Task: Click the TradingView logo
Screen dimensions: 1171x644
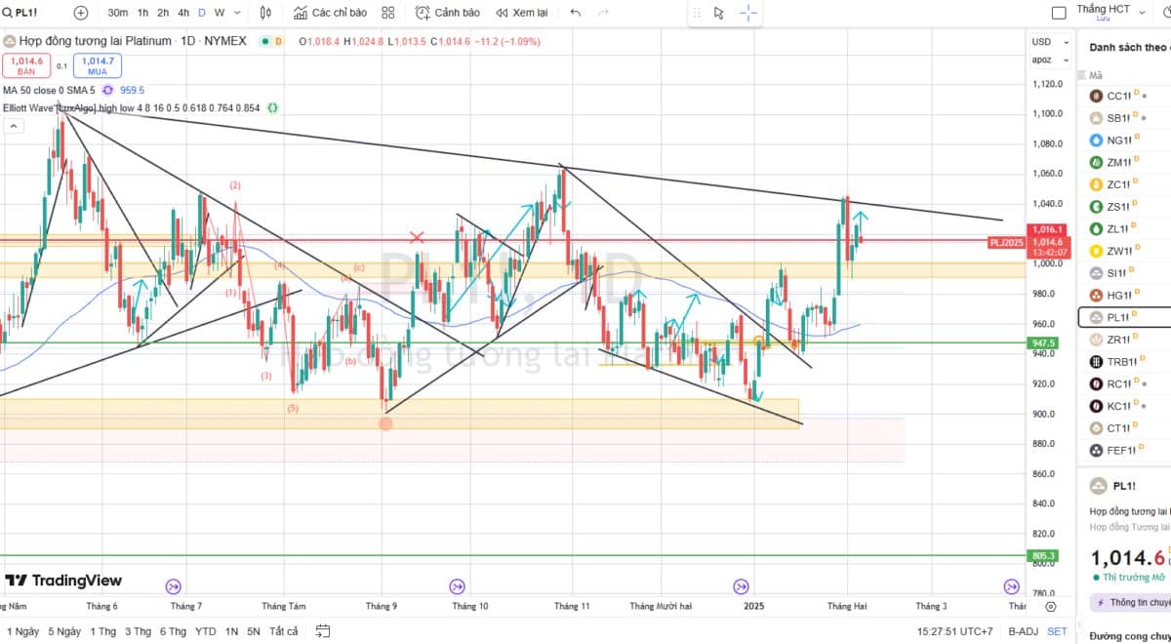Action: [63, 581]
